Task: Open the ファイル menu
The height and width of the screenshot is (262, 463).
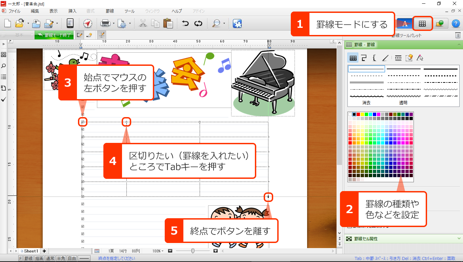Action: click(x=14, y=11)
